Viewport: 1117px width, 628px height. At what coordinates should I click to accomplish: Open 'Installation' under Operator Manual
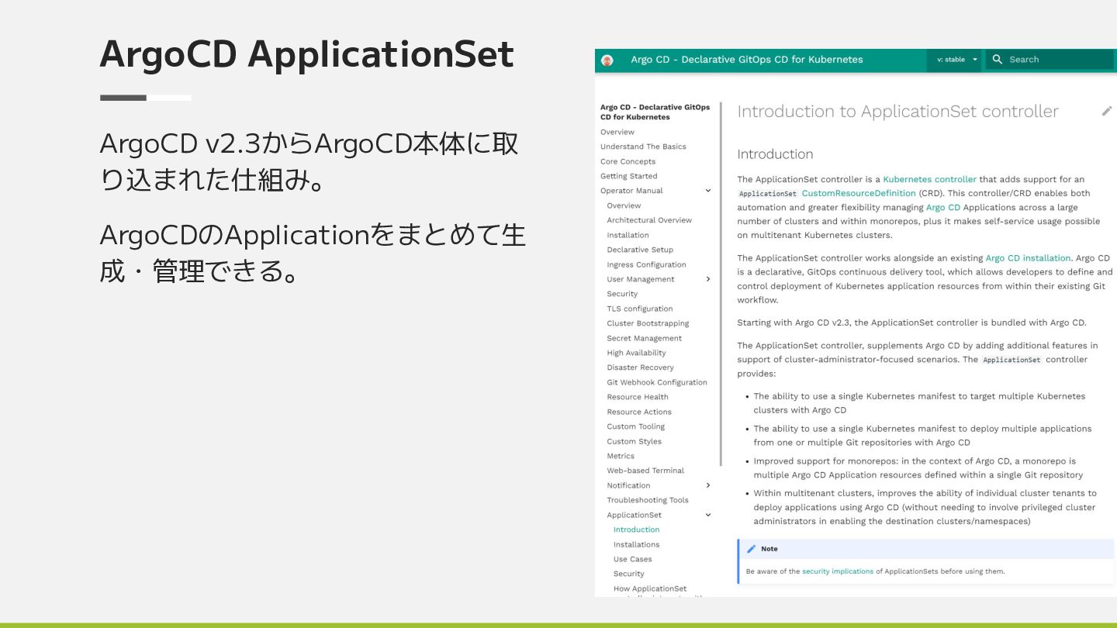point(628,235)
